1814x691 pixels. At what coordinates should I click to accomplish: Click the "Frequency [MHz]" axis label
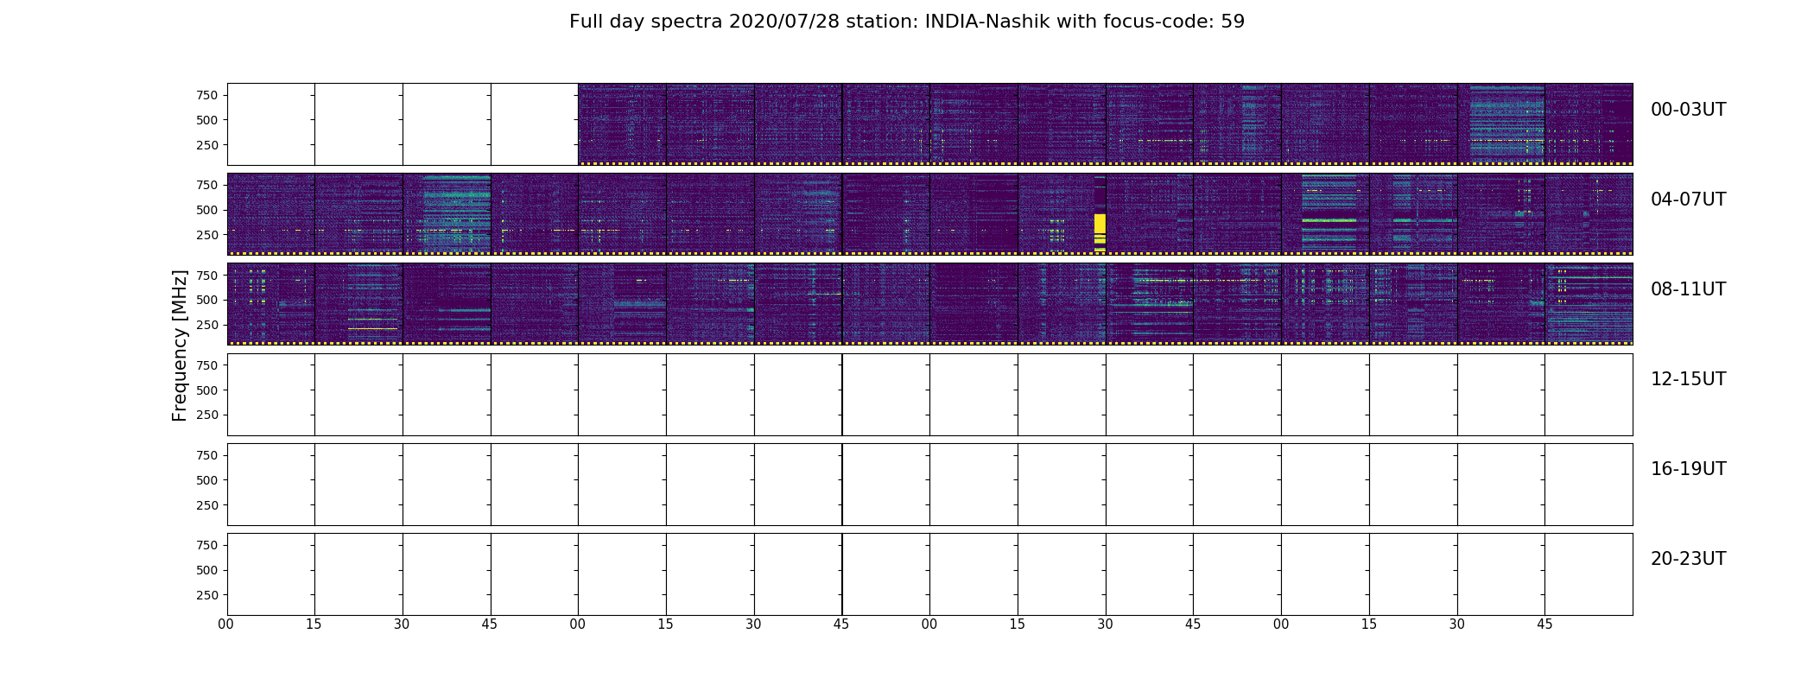[x=180, y=345]
